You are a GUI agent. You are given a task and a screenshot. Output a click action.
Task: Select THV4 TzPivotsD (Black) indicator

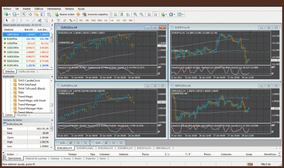click(x=31, y=89)
